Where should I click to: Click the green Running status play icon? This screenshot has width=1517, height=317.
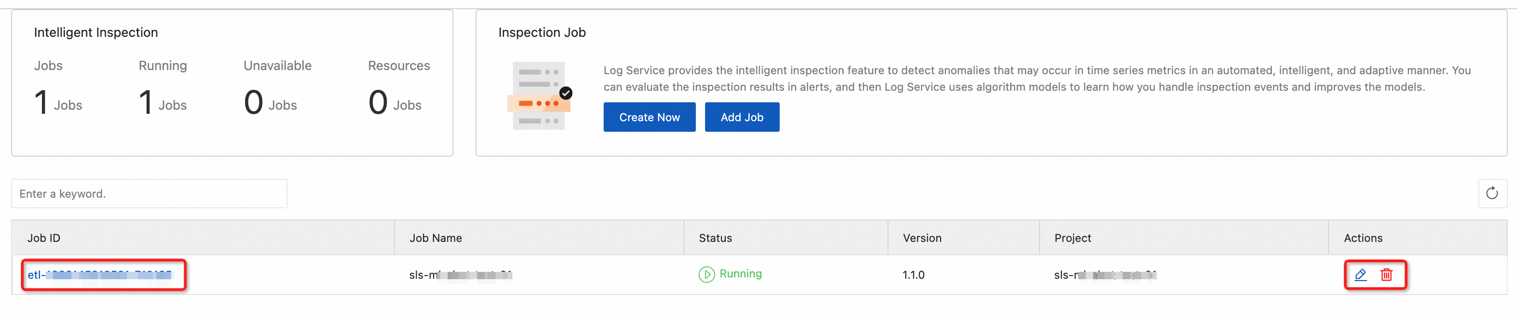pos(706,275)
